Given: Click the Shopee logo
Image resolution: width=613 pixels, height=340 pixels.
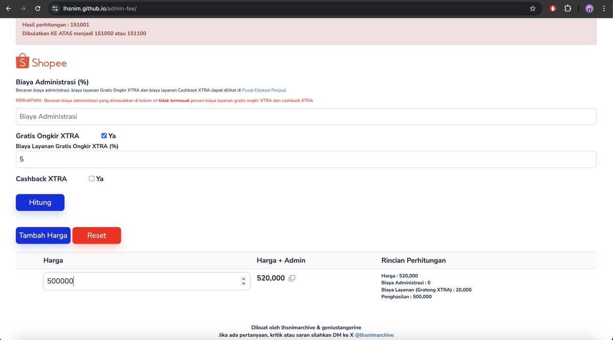Looking at the screenshot, I should pos(41,61).
